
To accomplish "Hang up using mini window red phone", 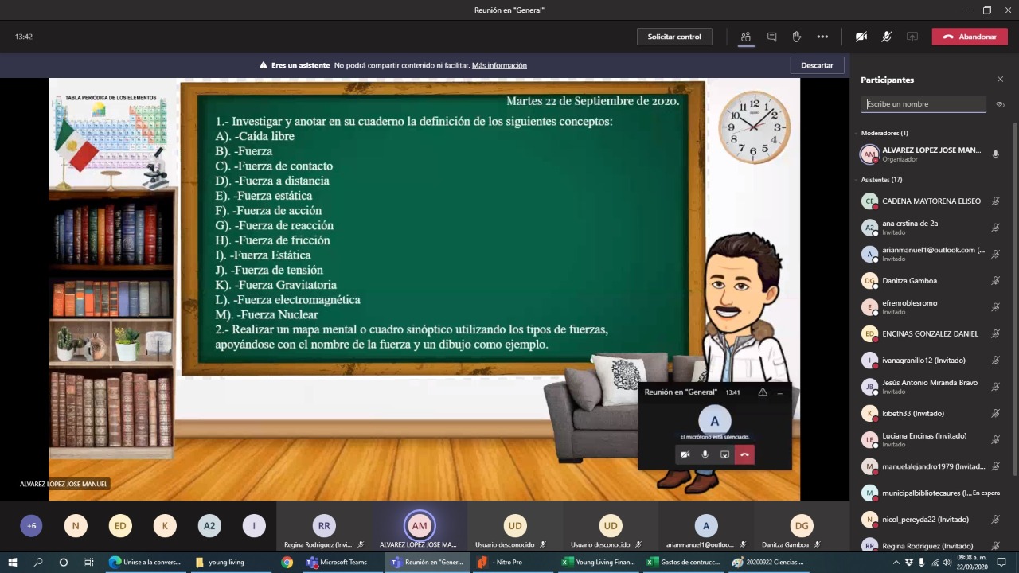I will pyautogui.click(x=744, y=454).
